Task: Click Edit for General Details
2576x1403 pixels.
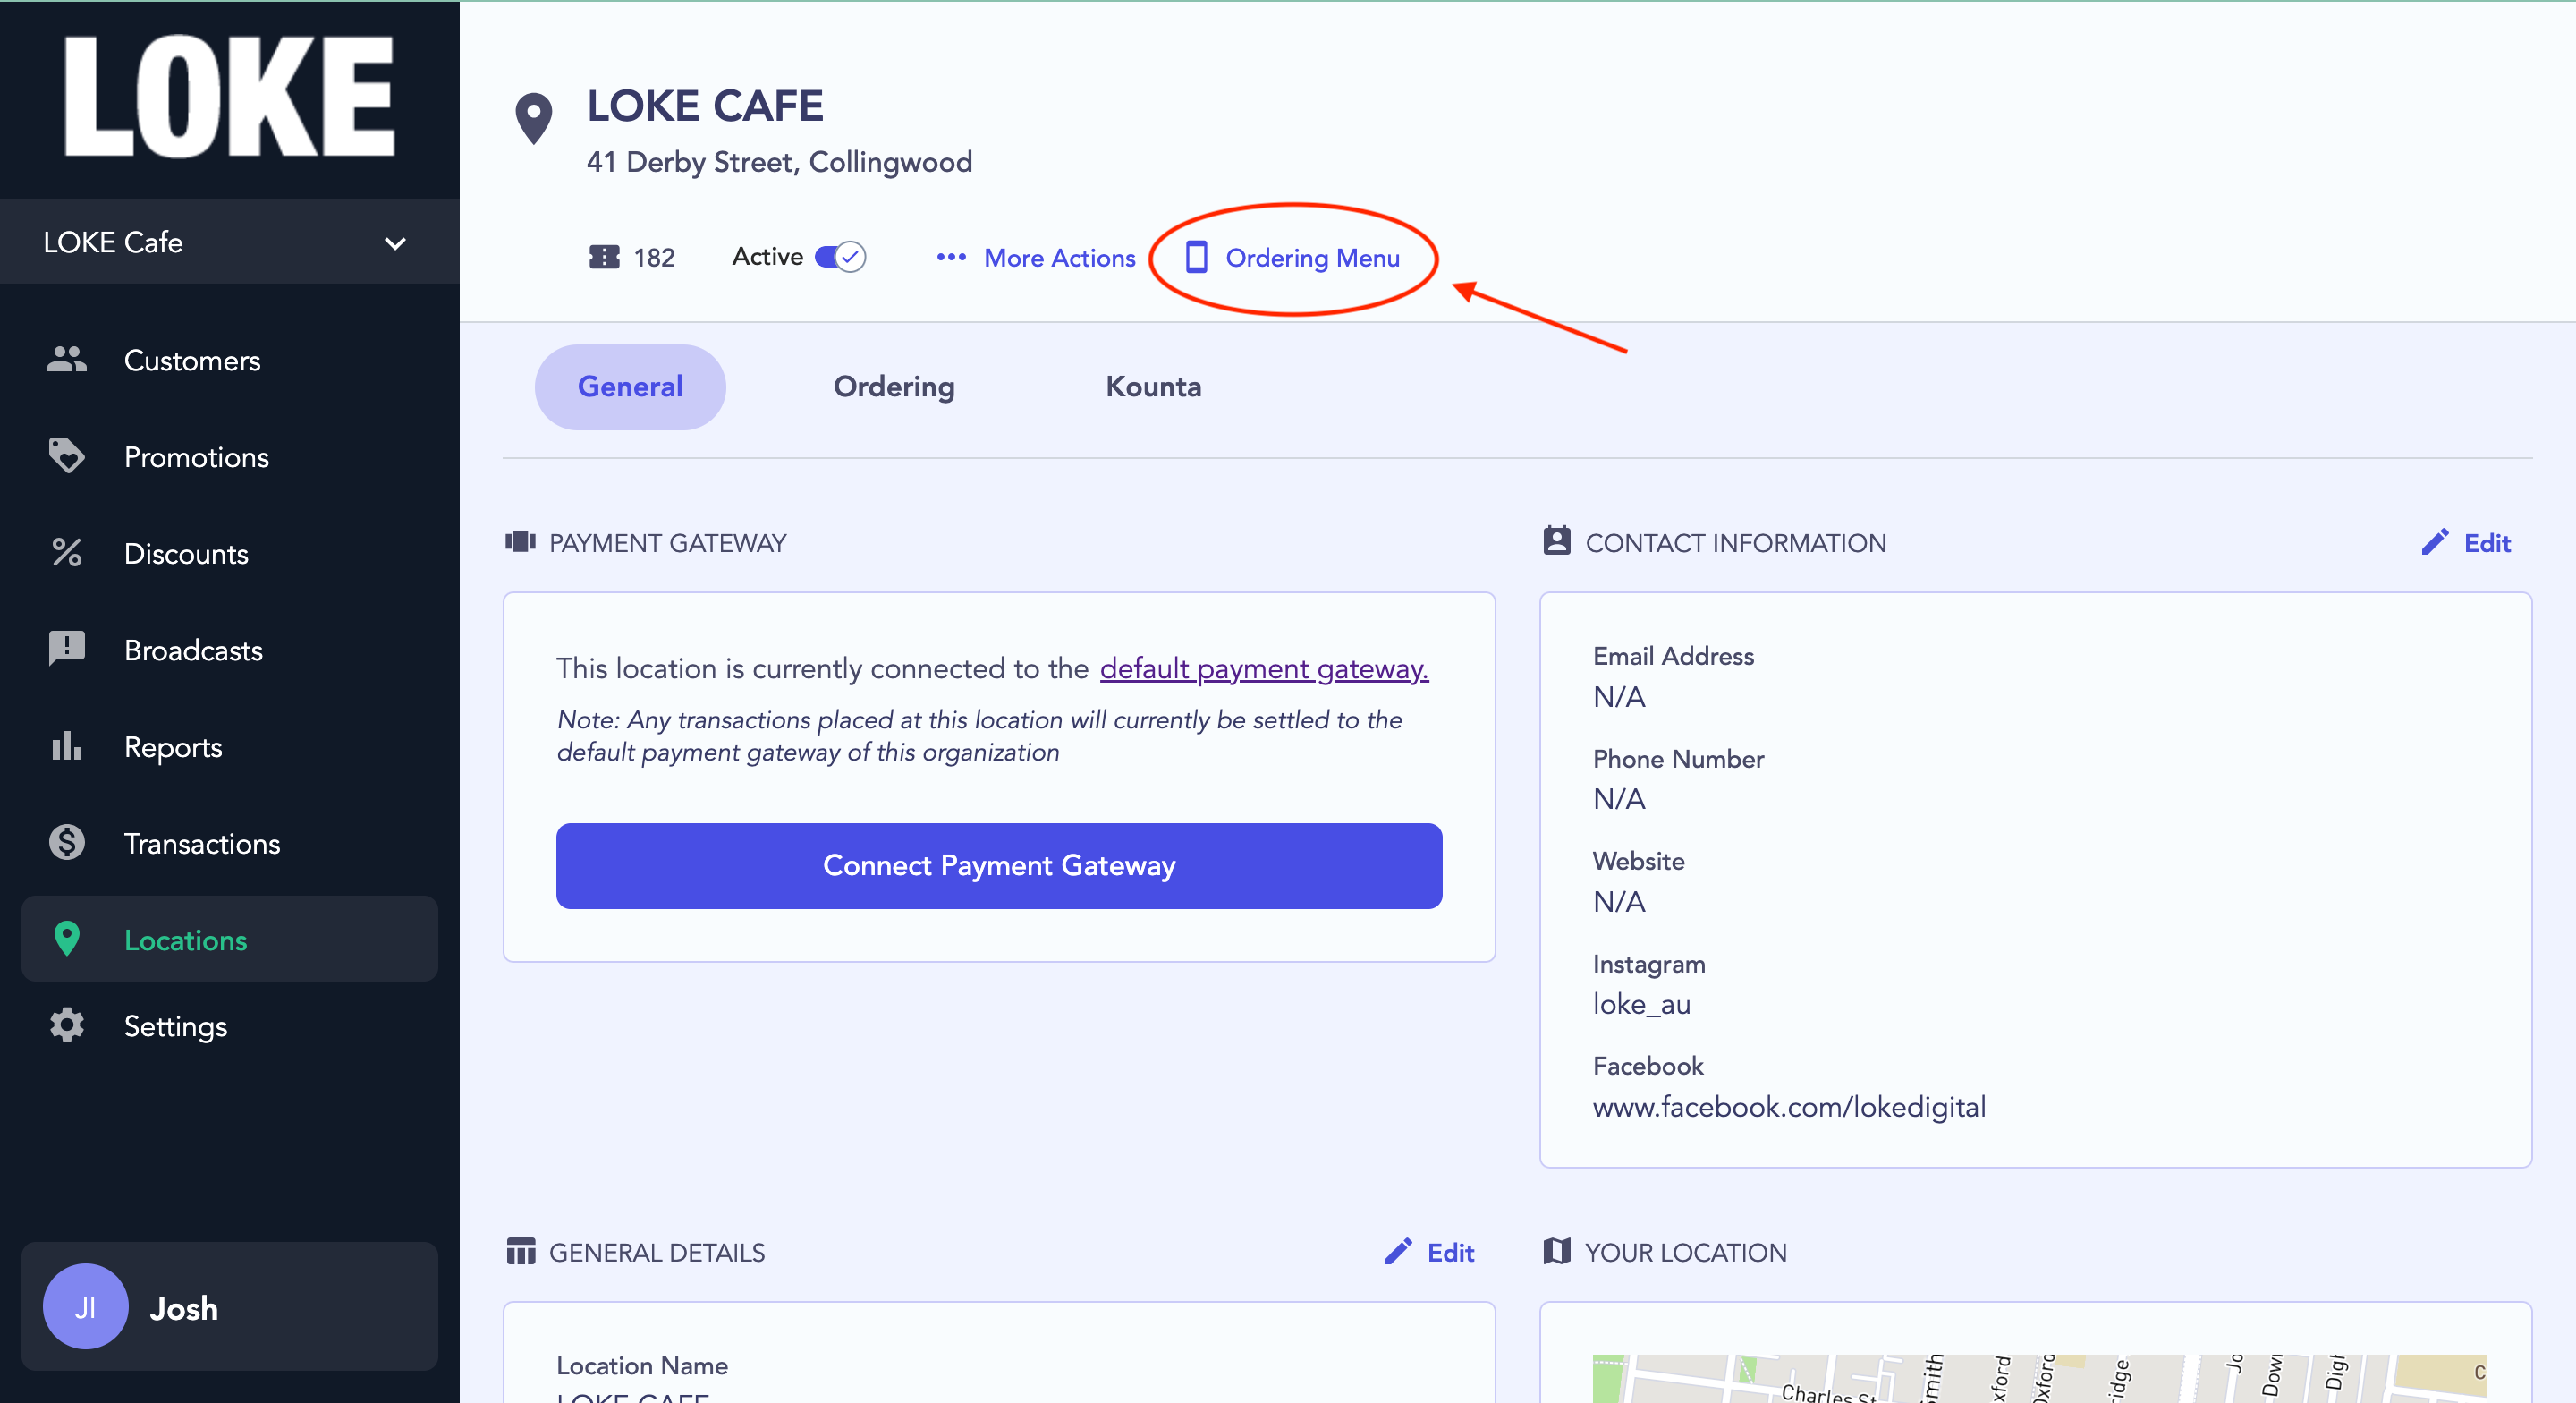Action: pos(1429,1251)
